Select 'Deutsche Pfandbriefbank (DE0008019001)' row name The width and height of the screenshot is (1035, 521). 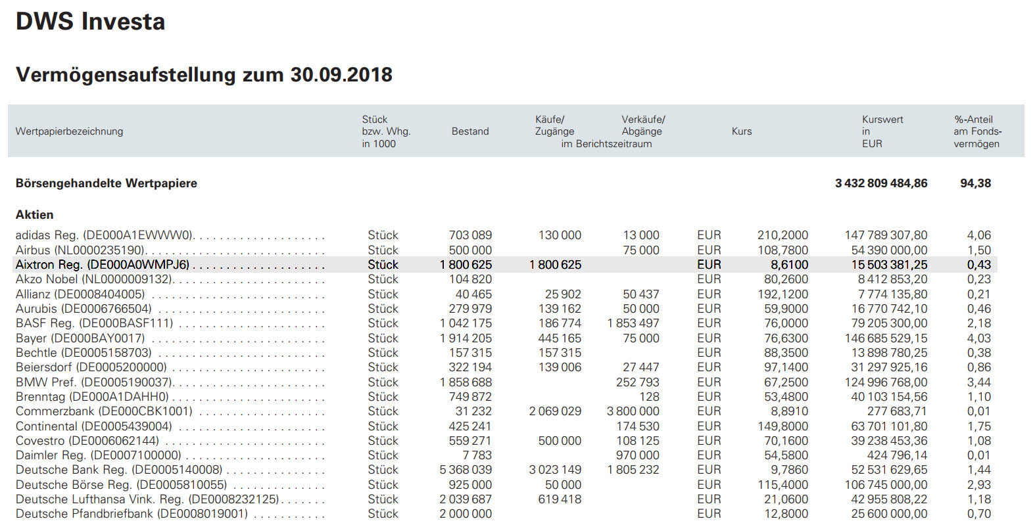132,514
